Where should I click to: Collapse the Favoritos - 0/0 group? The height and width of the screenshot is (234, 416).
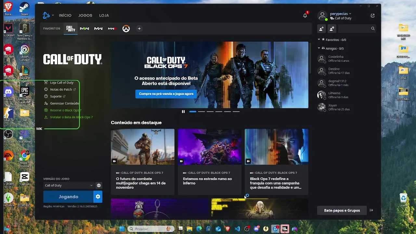coord(319,39)
